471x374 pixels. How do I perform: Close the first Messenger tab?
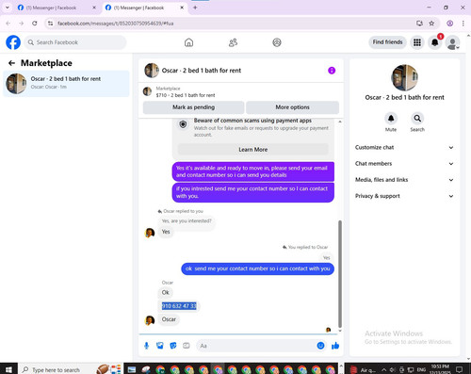pyautogui.click(x=94, y=8)
